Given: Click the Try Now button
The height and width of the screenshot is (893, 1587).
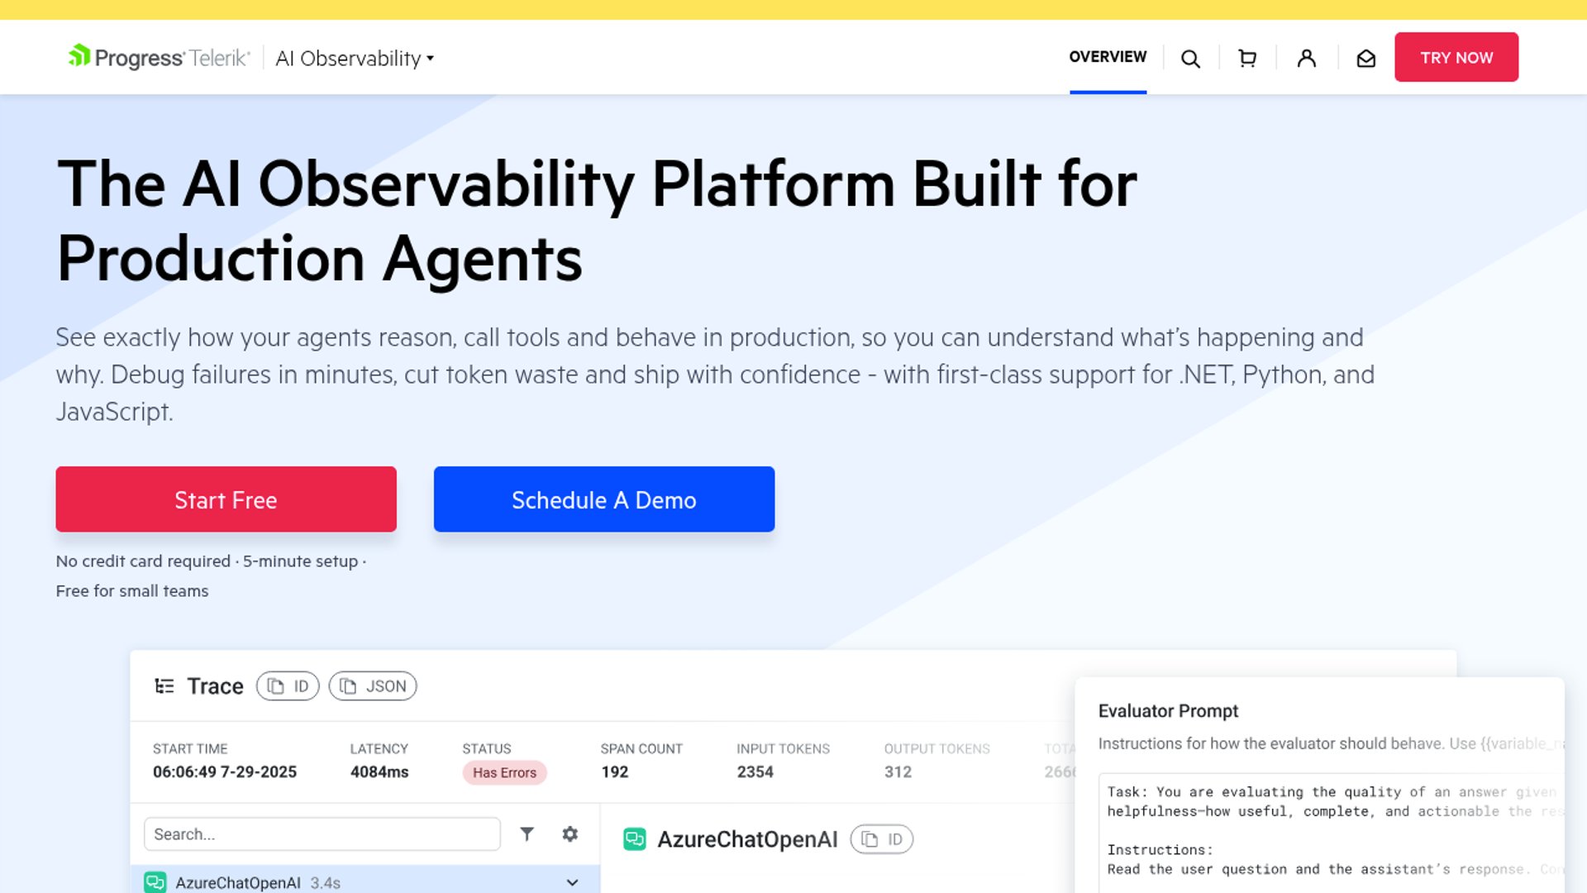Looking at the screenshot, I should (x=1456, y=57).
